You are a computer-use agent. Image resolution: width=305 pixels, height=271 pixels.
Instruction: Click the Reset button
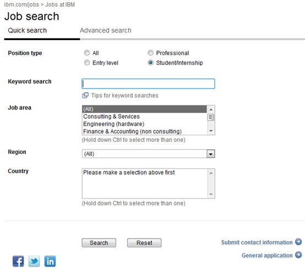[x=144, y=243]
